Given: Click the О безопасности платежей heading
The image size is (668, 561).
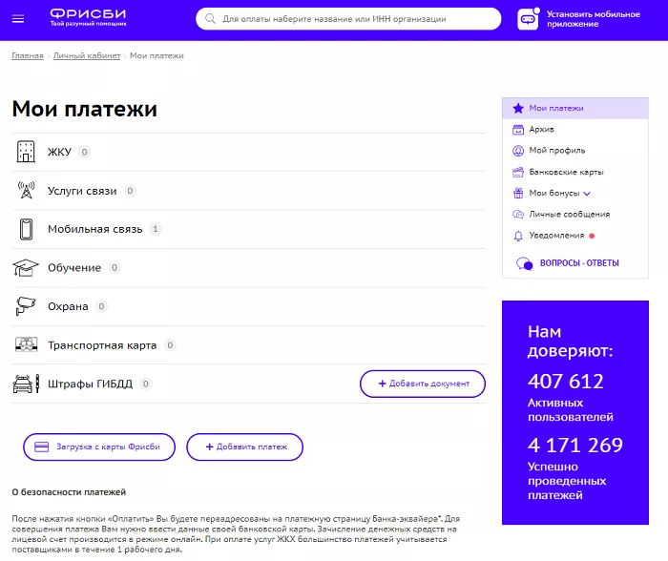Looking at the screenshot, I should 69,492.
